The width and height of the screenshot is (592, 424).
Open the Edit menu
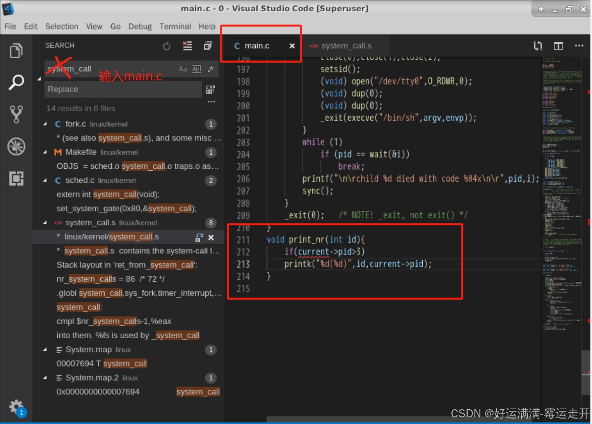pos(31,26)
